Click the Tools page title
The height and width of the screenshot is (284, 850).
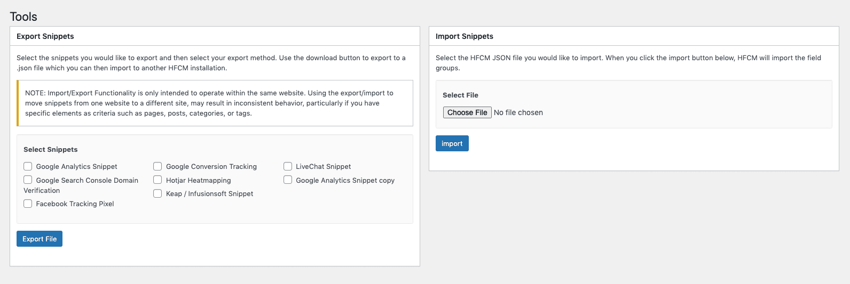23,17
